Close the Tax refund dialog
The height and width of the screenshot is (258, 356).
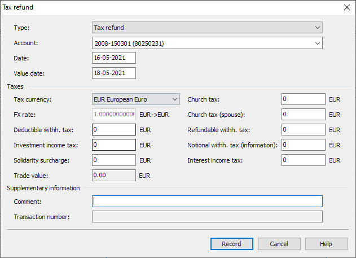point(346,7)
